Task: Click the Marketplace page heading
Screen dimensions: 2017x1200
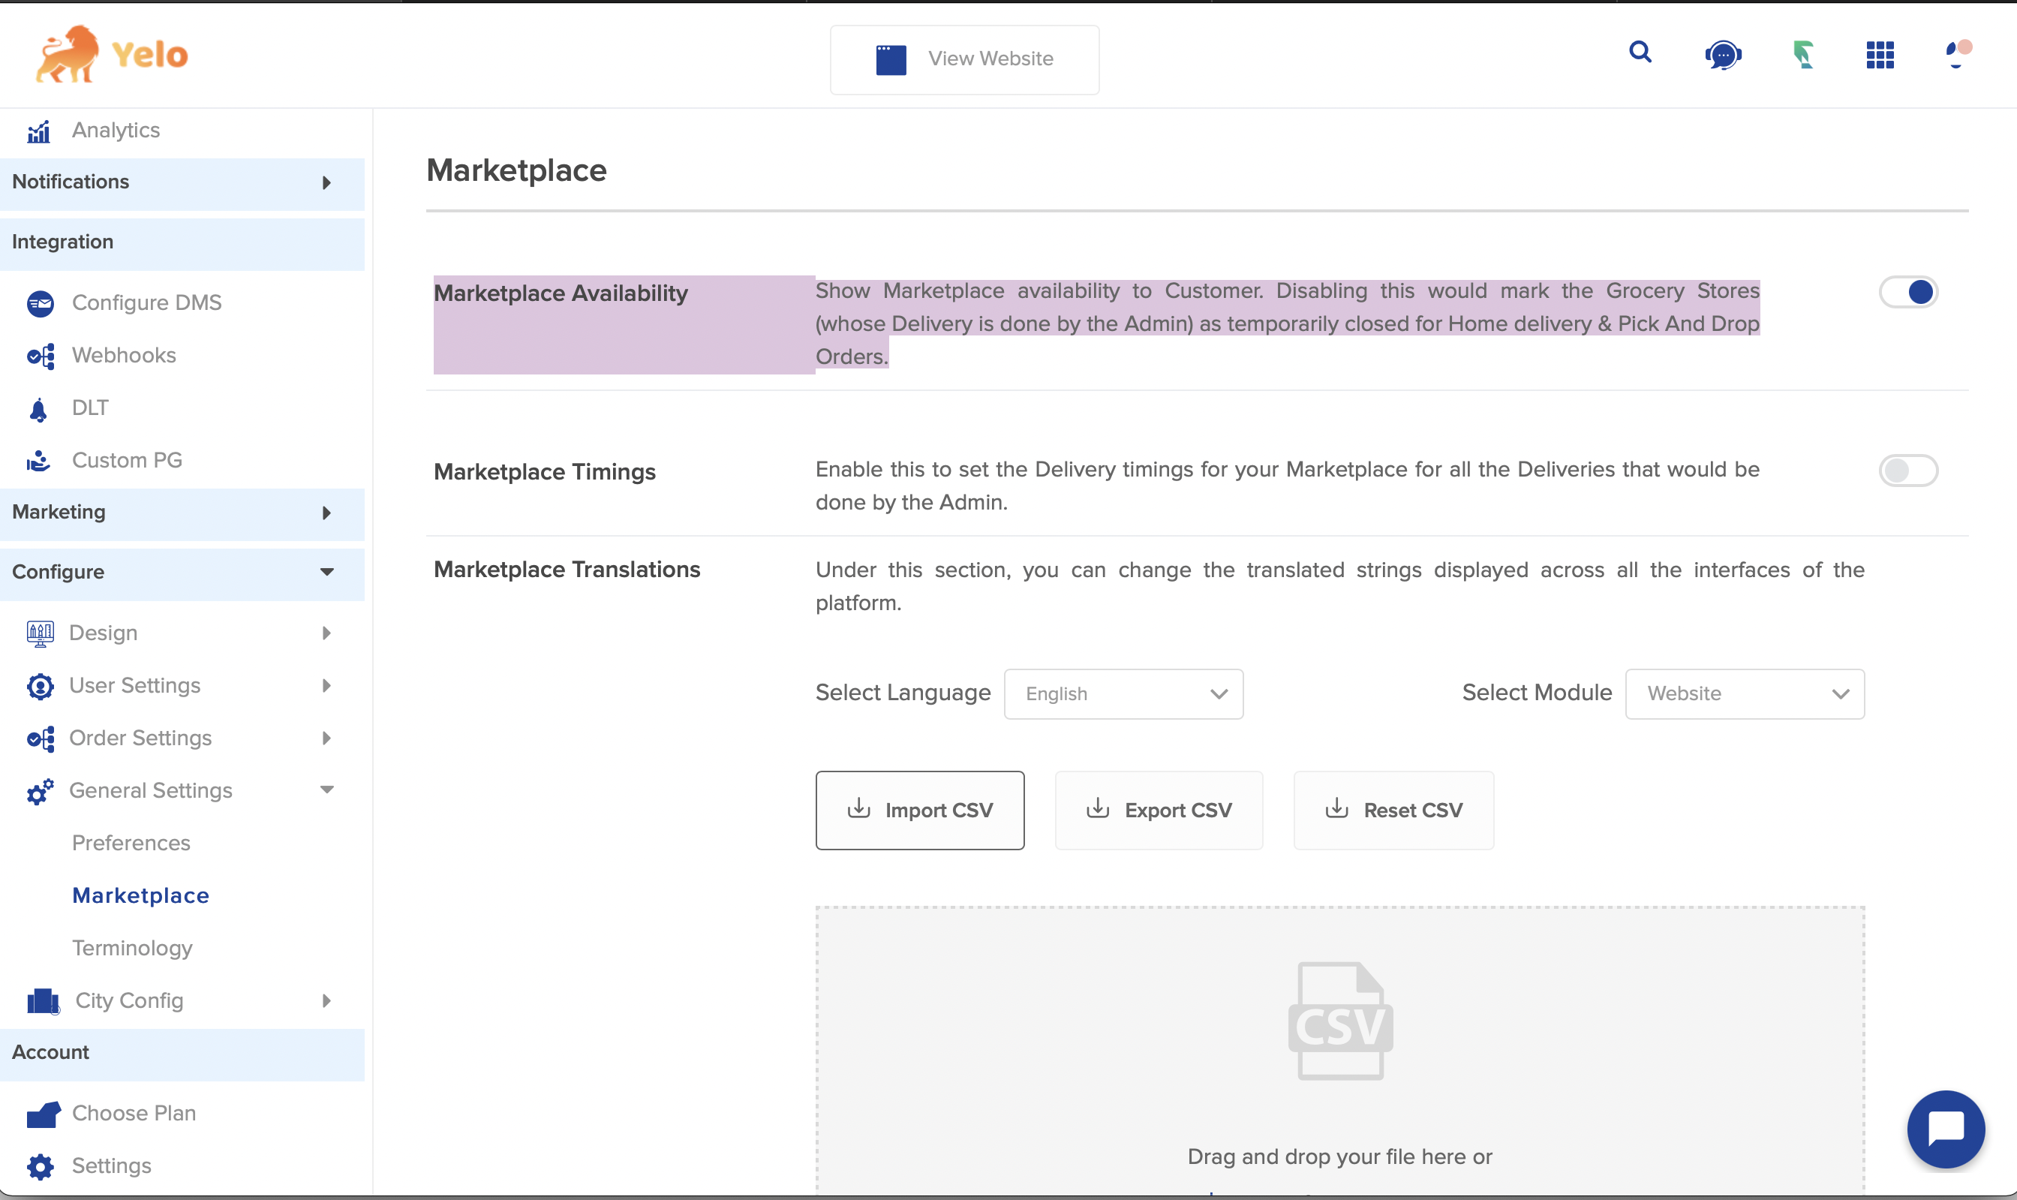Action: click(x=516, y=170)
